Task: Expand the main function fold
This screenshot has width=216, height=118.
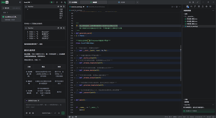Action: 75,100
